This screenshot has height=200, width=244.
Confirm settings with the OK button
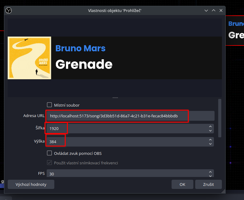tap(182, 184)
